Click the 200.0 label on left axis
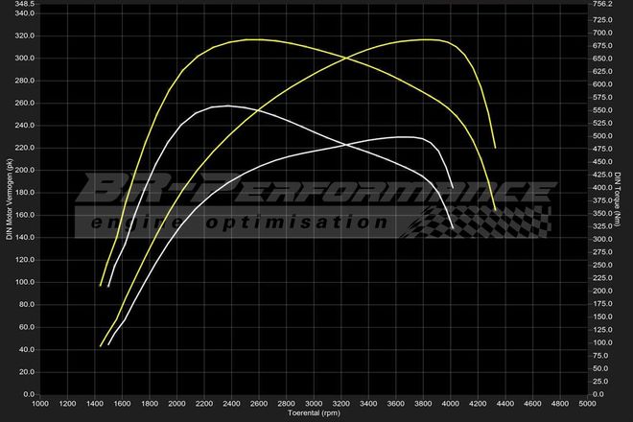This screenshot has height=422, width=633. [x=23, y=170]
